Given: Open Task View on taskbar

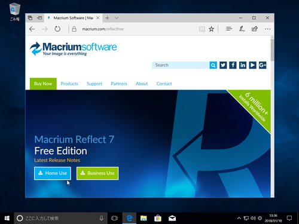Looking at the screenshot, I should click(x=114, y=218).
